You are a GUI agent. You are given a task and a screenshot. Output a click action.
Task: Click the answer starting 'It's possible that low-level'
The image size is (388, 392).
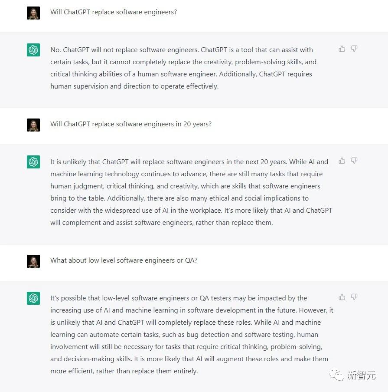tap(191, 335)
